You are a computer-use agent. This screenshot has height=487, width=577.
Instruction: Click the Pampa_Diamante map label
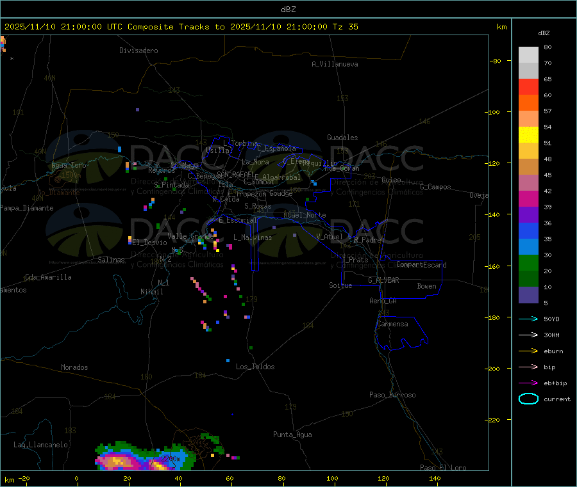[27, 208]
